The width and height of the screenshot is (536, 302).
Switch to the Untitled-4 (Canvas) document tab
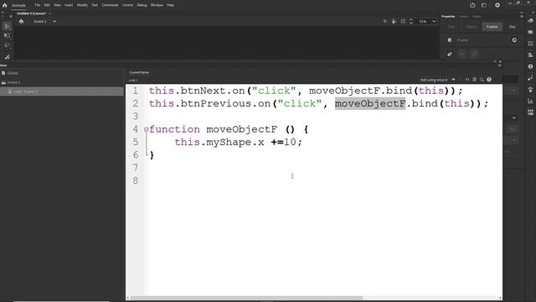coord(32,13)
